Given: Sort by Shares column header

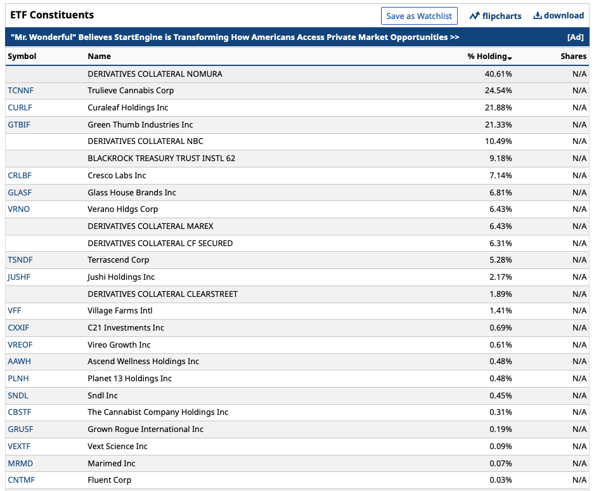Looking at the screenshot, I should pos(574,56).
